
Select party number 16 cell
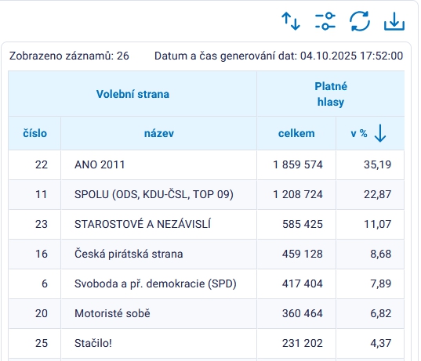tap(34, 254)
